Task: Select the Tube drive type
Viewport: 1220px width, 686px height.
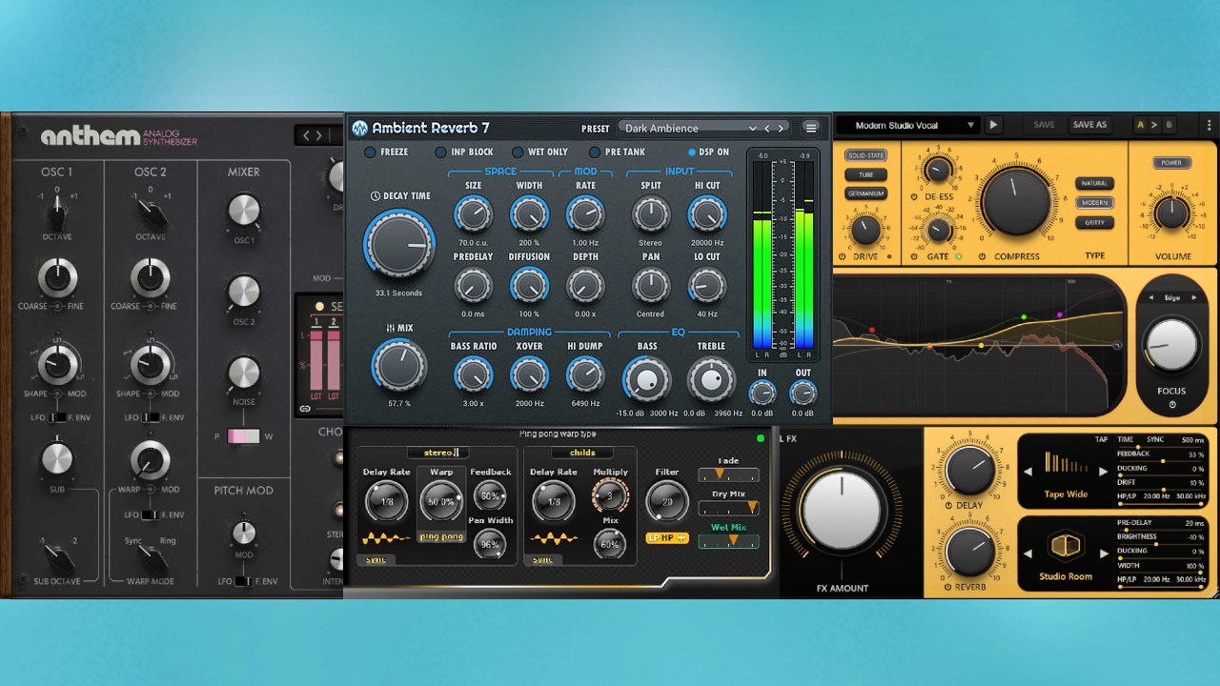Action: click(865, 174)
